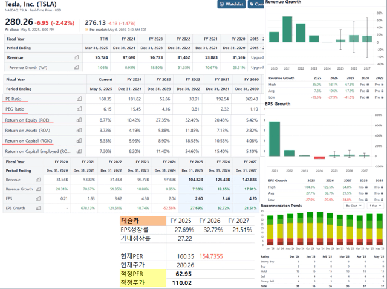Click the 현재주가 label cell
This screenshot has width=387, height=289.
pos(143,265)
